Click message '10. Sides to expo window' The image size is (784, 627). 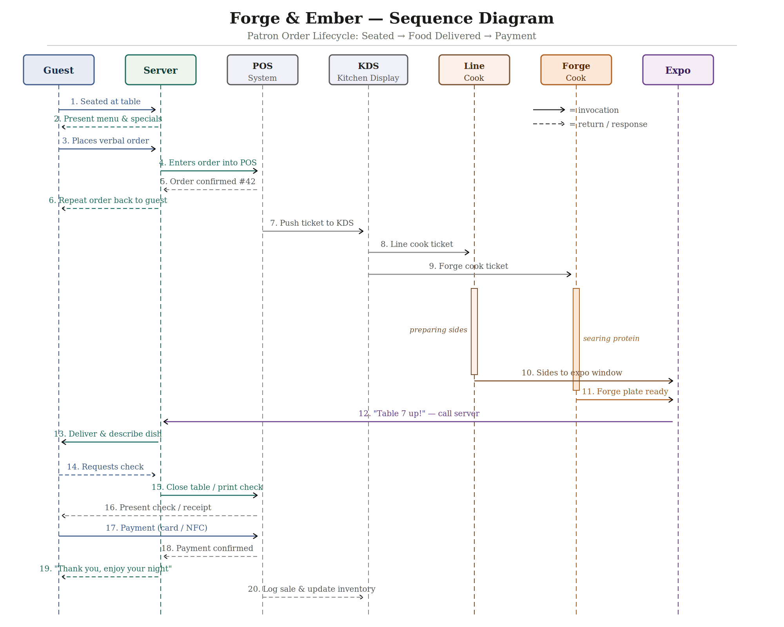[x=572, y=373]
